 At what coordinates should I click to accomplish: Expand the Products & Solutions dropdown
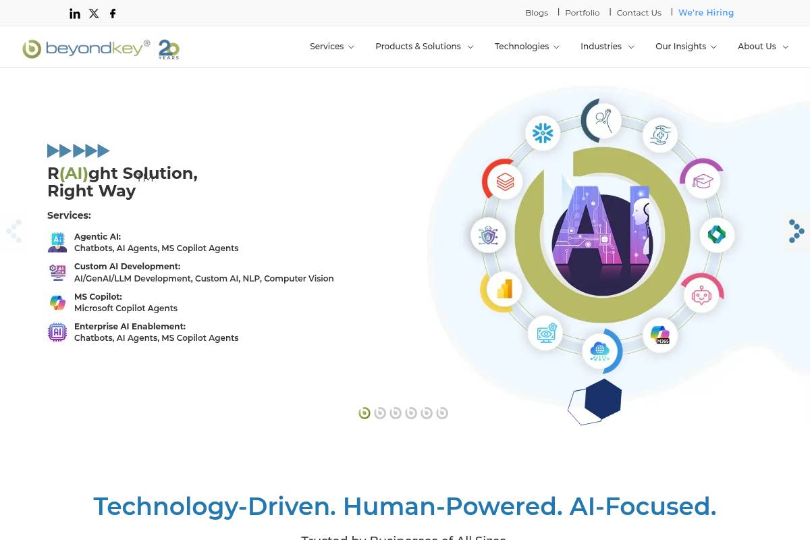424,47
